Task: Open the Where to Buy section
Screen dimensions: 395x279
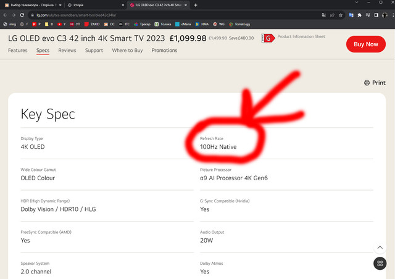Action: 128,51
